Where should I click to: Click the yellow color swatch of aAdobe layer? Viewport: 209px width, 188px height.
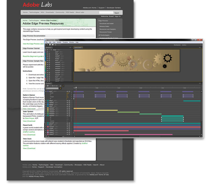pyautogui.click(x=48, y=108)
